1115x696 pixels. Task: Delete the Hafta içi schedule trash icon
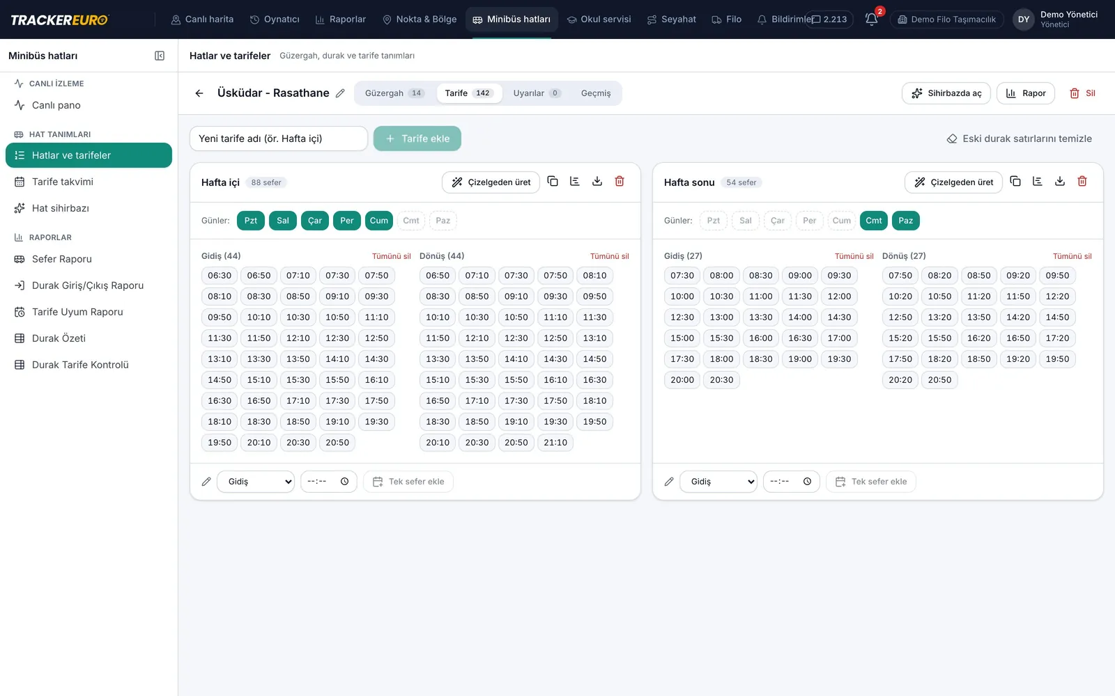pyautogui.click(x=620, y=182)
